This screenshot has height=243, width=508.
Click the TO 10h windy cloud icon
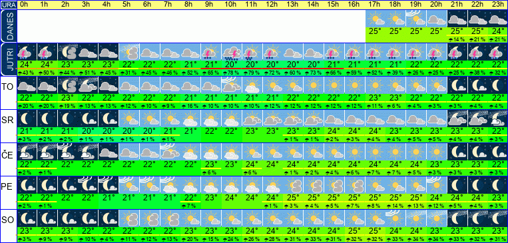[x=232, y=85]
